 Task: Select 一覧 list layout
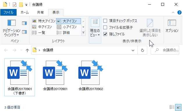click(x=39, y=32)
